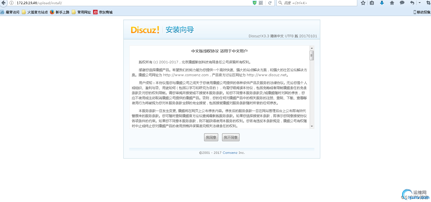Viewport: 431px width, 202px height.
Task: Open 移动设备 bookmarks item
Action: click(x=422, y=12)
